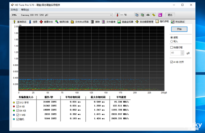The width and height of the screenshot is (205, 133).
Task: Click the 2833.937 MB/s speed value
Action: tap(120, 114)
